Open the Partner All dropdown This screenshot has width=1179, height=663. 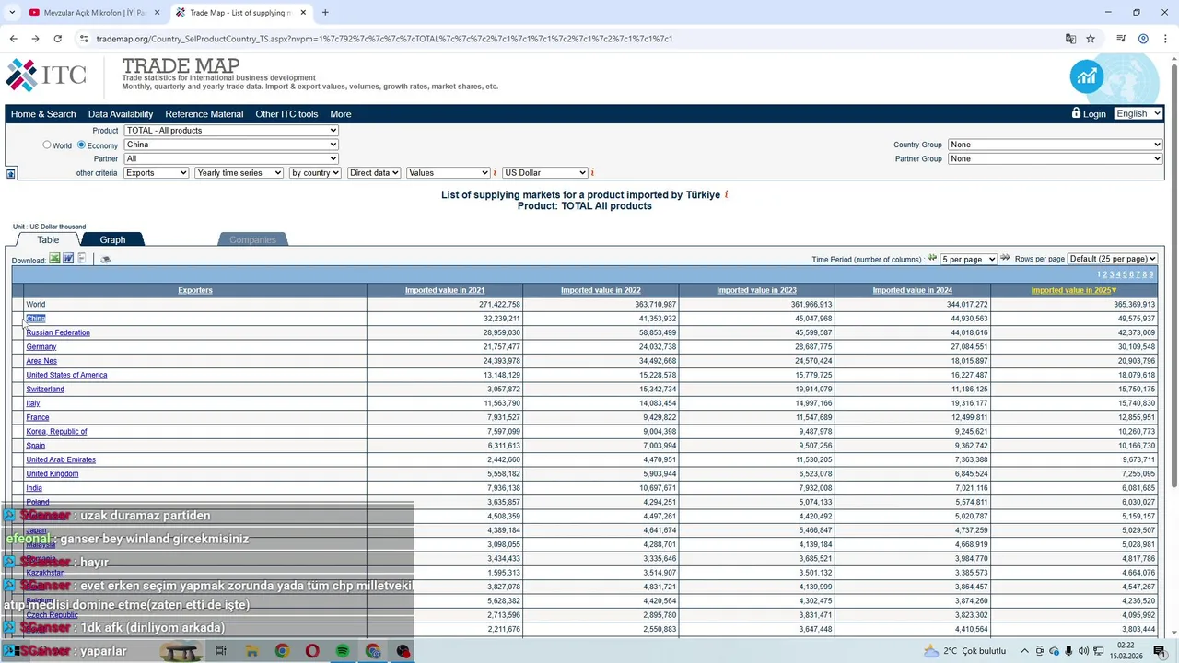pyautogui.click(x=231, y=158)
